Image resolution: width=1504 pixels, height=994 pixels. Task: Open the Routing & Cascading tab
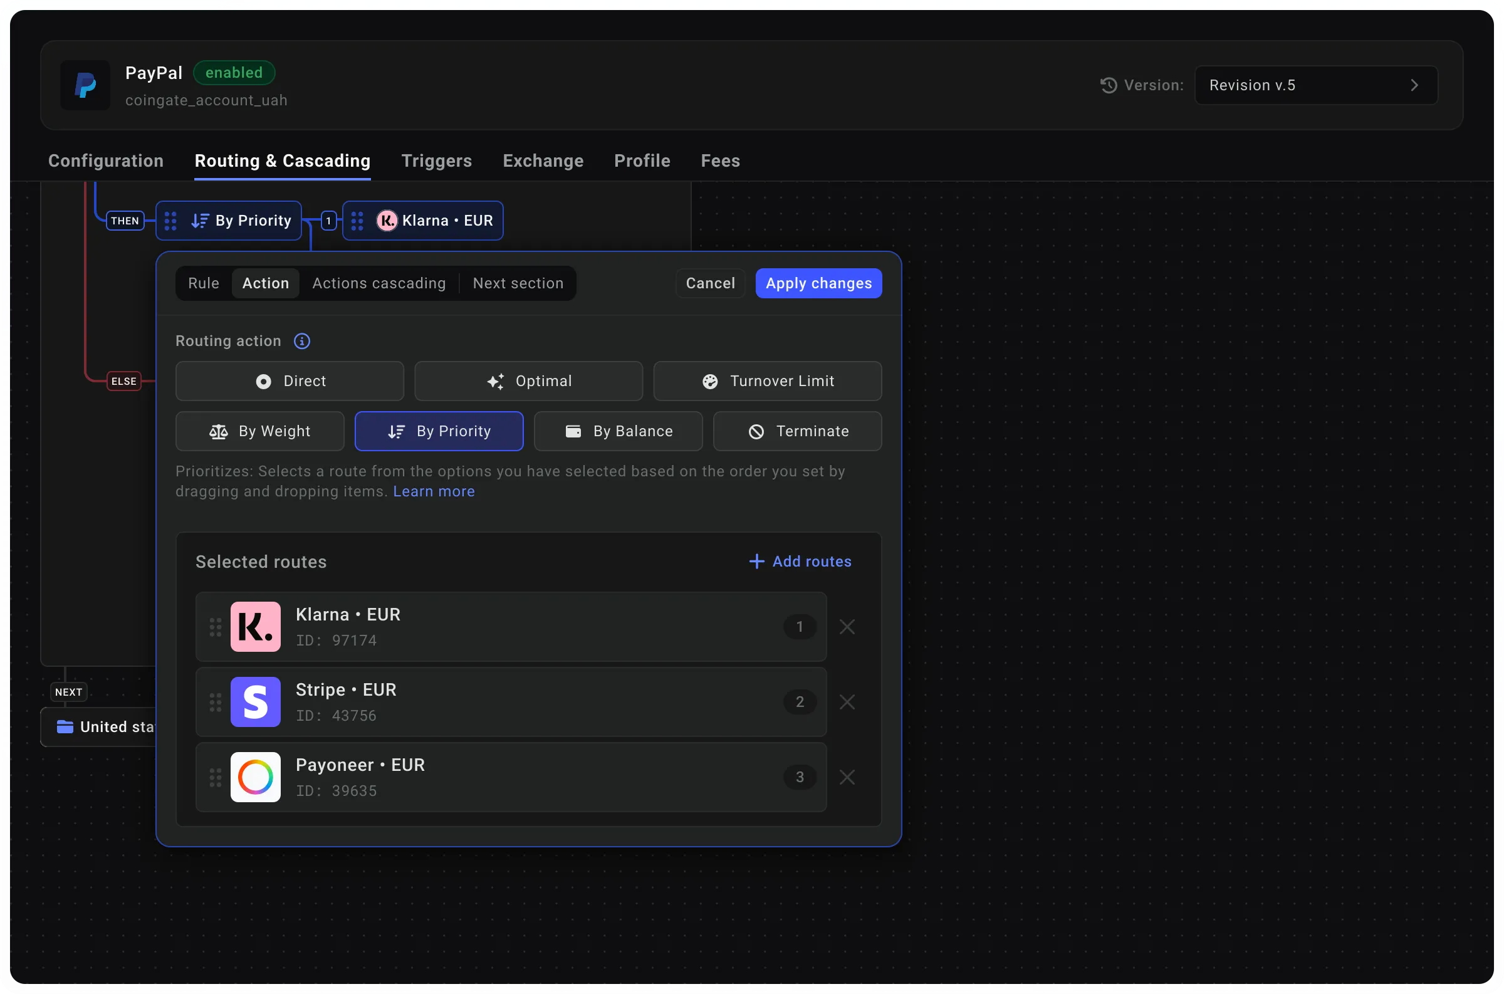click(x=283, y=161)
